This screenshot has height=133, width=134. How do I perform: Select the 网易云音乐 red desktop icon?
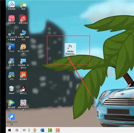tap(23, 20)
